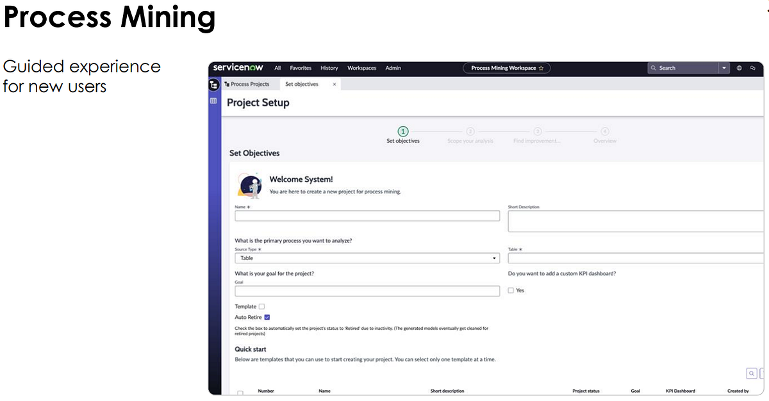Viewport: 769px width, 401px height.
Task: Expand the search bar dropdown arrow
Action: point(724,68)
